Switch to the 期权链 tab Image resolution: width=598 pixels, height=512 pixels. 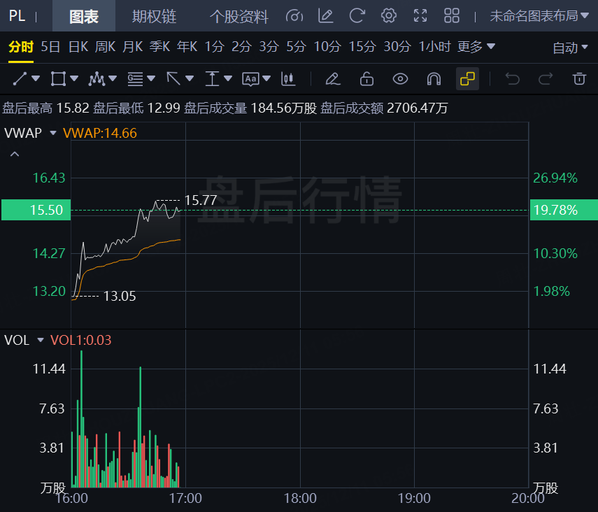(x=155, y=16)
